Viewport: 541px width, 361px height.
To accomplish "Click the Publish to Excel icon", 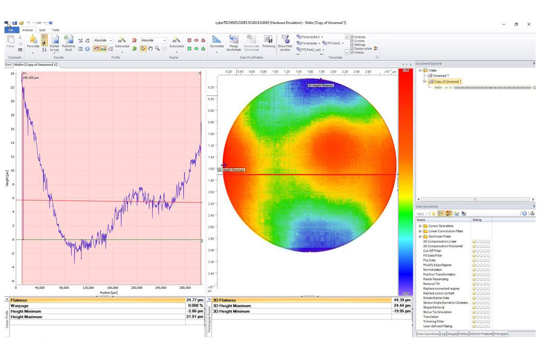I will point(69,40).
